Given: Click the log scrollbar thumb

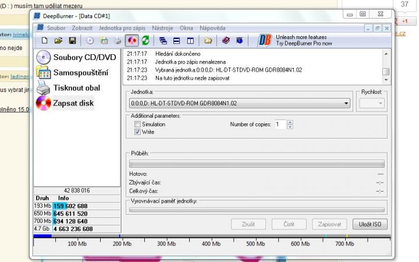Looking at the screenshot, I should [x=386, y=72].
